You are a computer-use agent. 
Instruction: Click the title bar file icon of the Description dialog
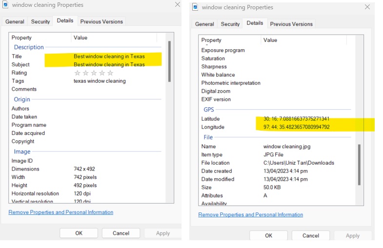5,5
